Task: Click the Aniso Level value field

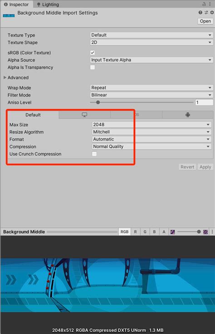Action: pyautogui.click(x=204, y=102)
